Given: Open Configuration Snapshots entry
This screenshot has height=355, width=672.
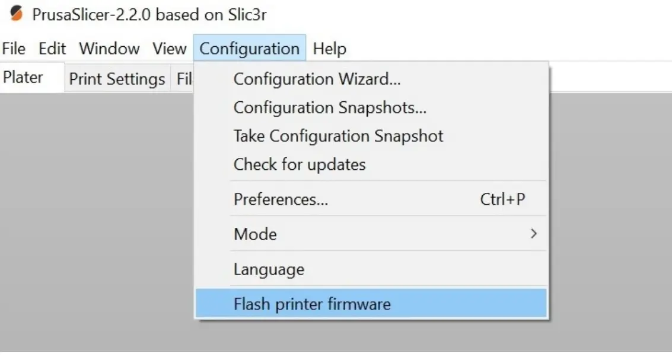Looking at the screenshot, I should coord(330,108).
